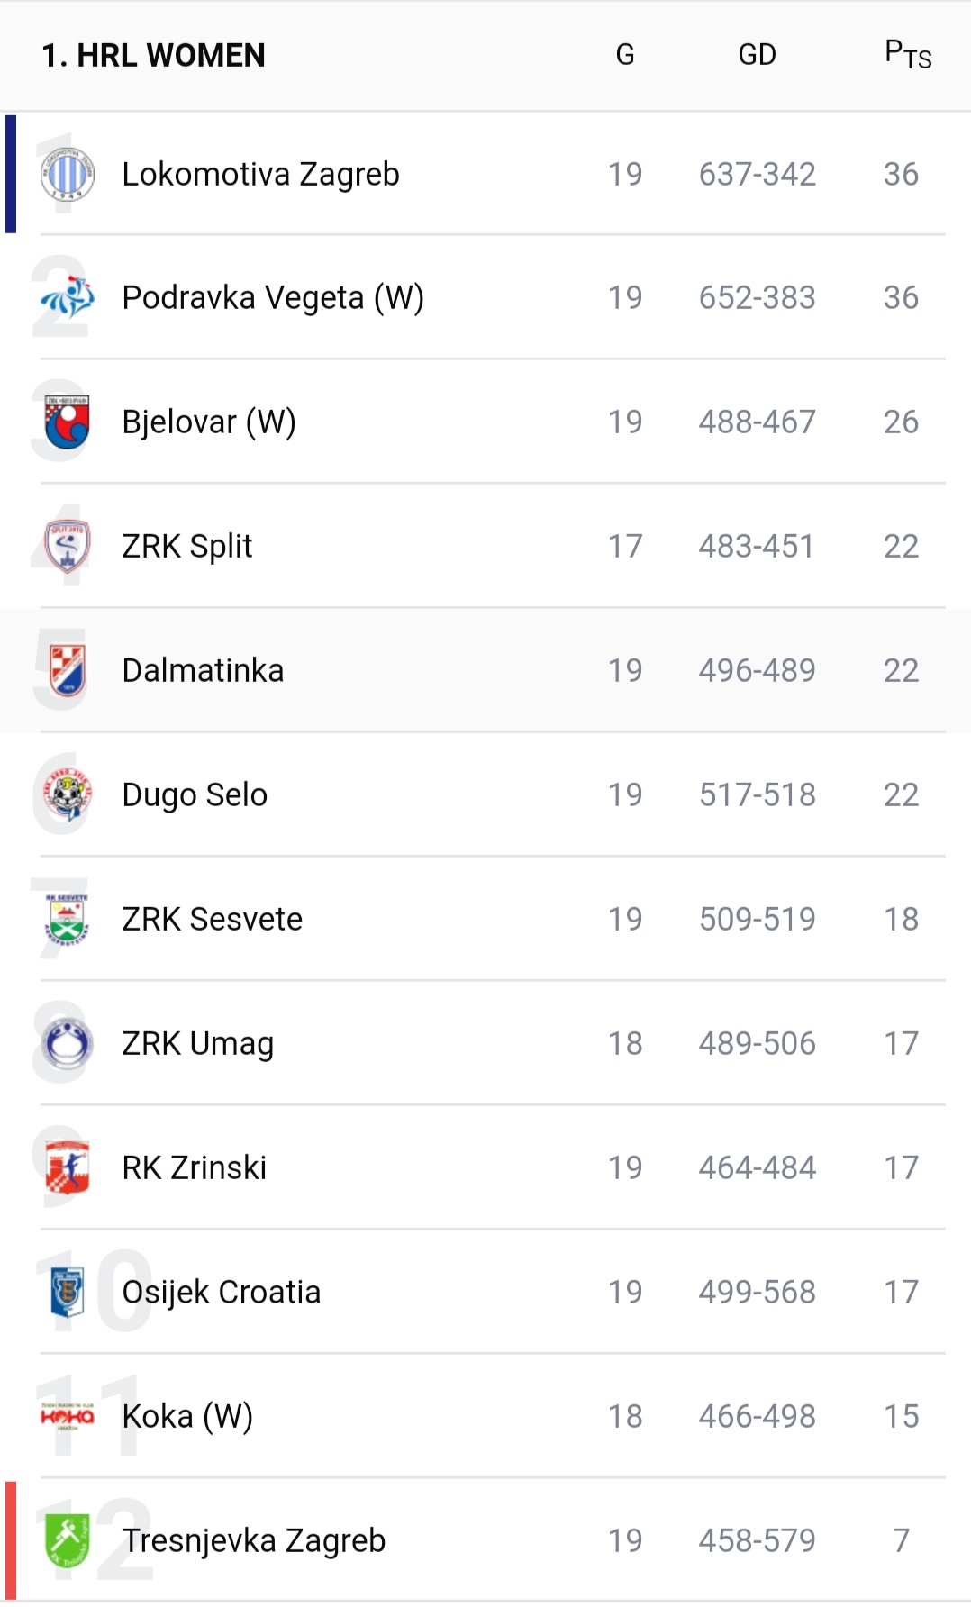Open the Dalmatinka team name link
Image resolution: width=971 pixels, height=1607 pixels.
point(204,671)
